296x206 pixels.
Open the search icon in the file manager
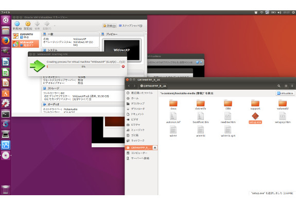pyautogui.click(x=279, y=86)
